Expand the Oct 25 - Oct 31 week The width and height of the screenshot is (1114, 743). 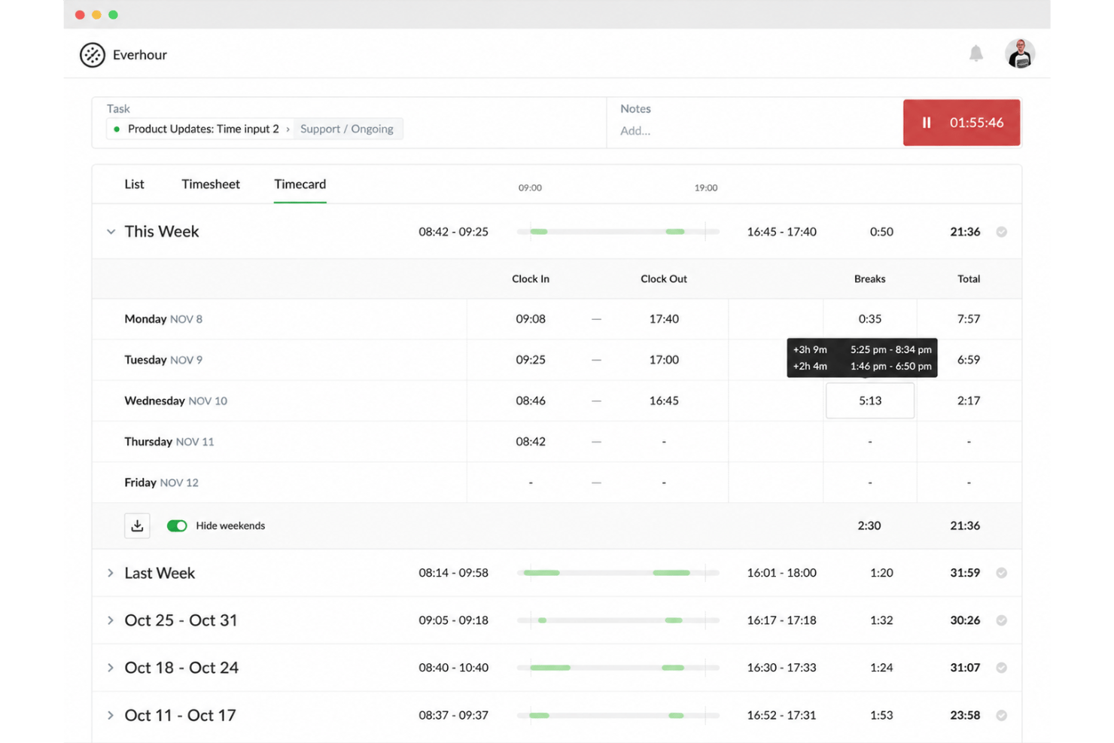coord(111,620)
